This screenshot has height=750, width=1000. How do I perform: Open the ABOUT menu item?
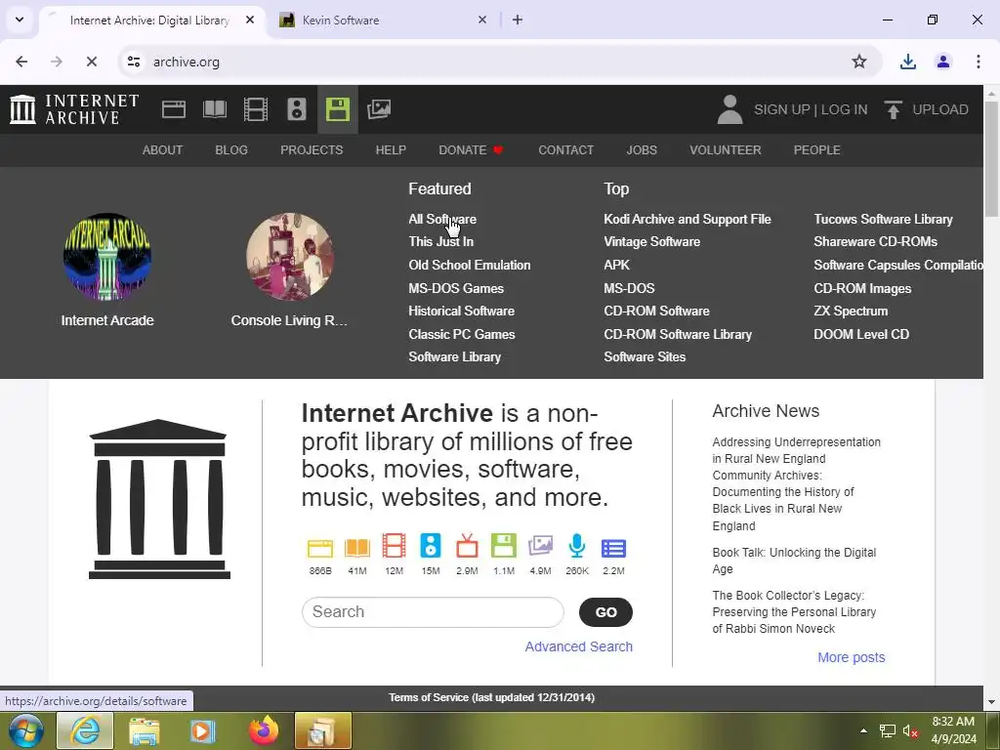point(163,149)
